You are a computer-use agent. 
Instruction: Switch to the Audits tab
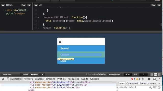(85, 79)
